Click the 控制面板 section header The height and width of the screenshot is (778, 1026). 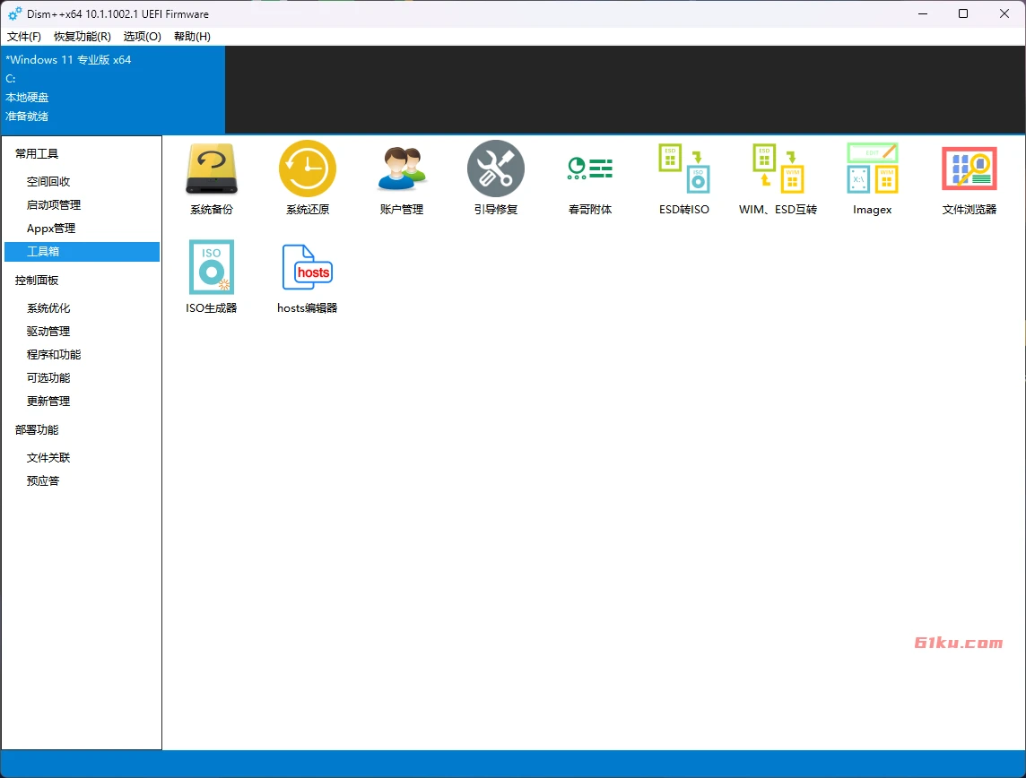pyautogui.click(x=37, y=281)
